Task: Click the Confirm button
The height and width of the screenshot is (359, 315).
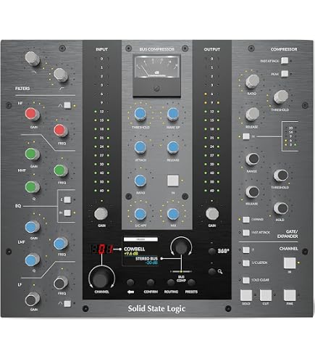Action: point(151,282)
